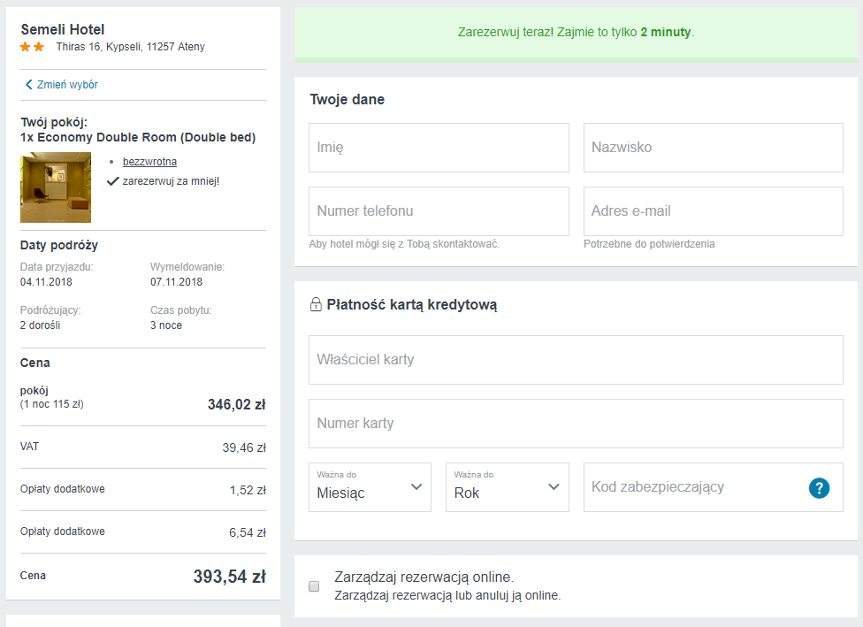Click the 'Nazwisko' surname field
The height and width of the screenshot is (627, 863).
[x=713, y=148]
